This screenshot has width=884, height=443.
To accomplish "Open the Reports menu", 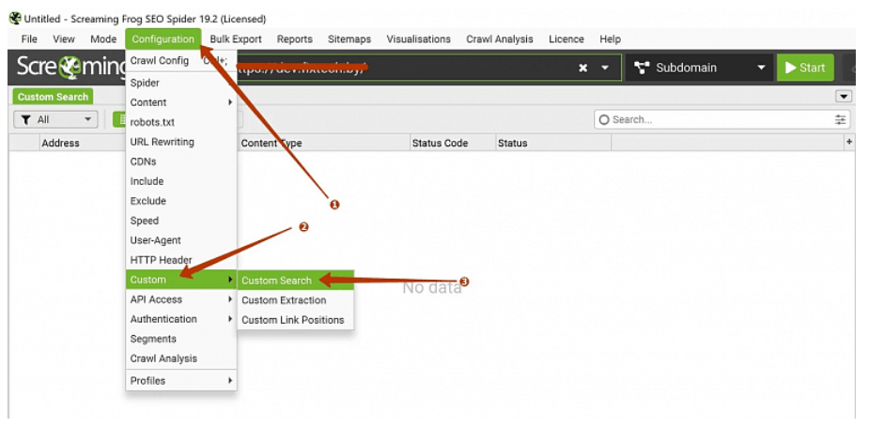I will (294, 38).
